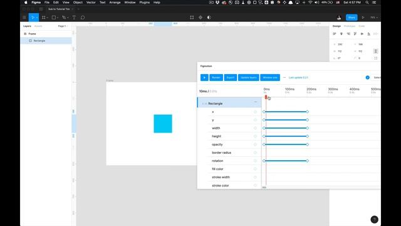Toggle keyframe circle for rotation property
The image size is (401, 226).
tap(255, 161)
